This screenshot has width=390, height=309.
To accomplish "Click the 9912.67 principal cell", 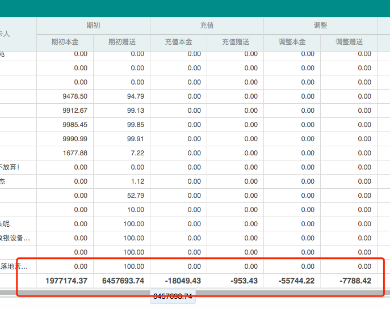I will tap(75, 111).
